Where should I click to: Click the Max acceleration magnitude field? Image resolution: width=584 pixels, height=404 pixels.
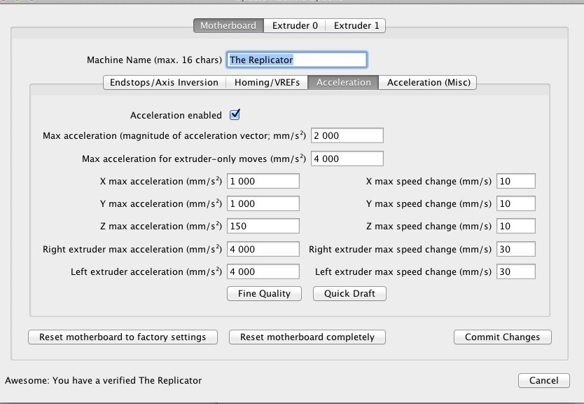(347, 135)
